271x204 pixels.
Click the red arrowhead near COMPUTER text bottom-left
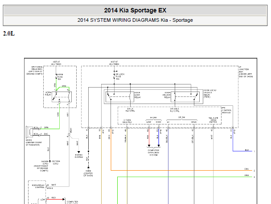coord(64,200)
